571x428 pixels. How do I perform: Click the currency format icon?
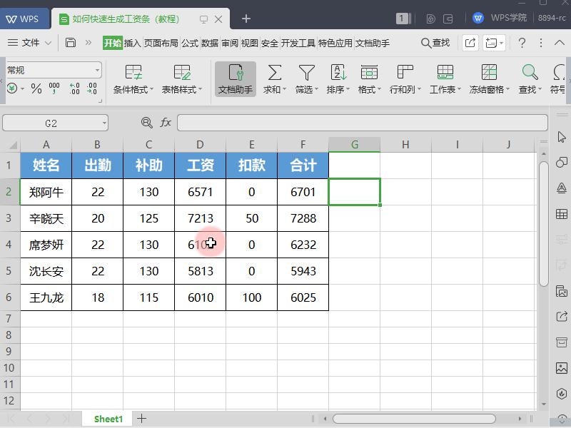point(12,88)
